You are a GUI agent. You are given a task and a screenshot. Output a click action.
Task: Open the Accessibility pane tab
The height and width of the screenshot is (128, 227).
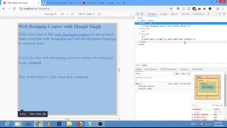pyautogui.click(x=197, y=69)
